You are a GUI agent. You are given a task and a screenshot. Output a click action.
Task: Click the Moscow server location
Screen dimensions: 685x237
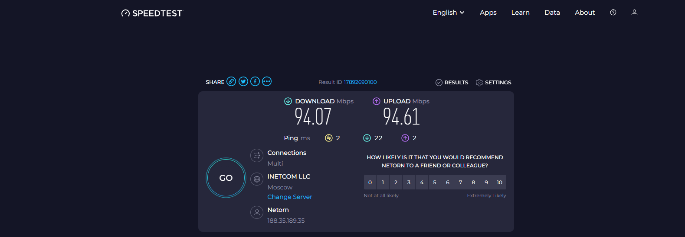[x=280, y=187]
